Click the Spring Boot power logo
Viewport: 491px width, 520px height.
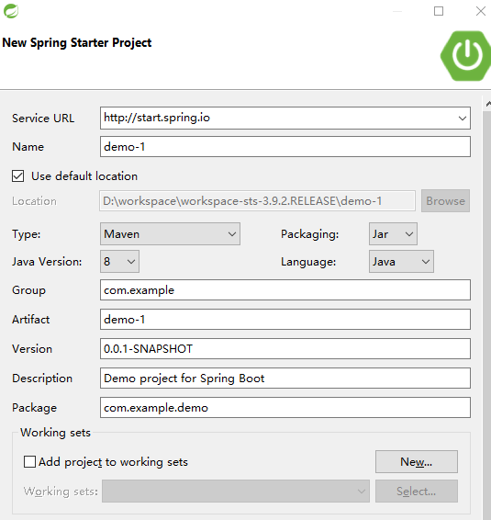click(466, 56)
